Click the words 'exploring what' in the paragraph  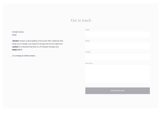click(58, 41)
